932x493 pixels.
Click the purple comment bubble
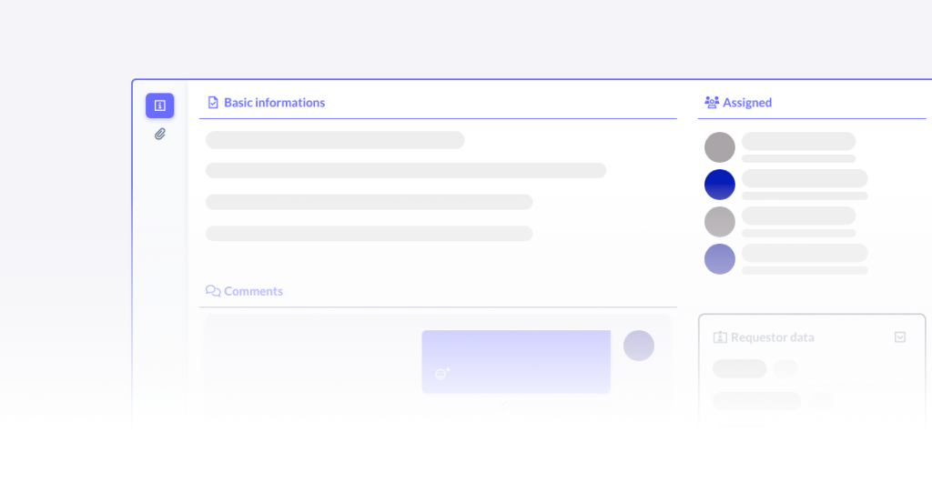(x=516, y=362)
